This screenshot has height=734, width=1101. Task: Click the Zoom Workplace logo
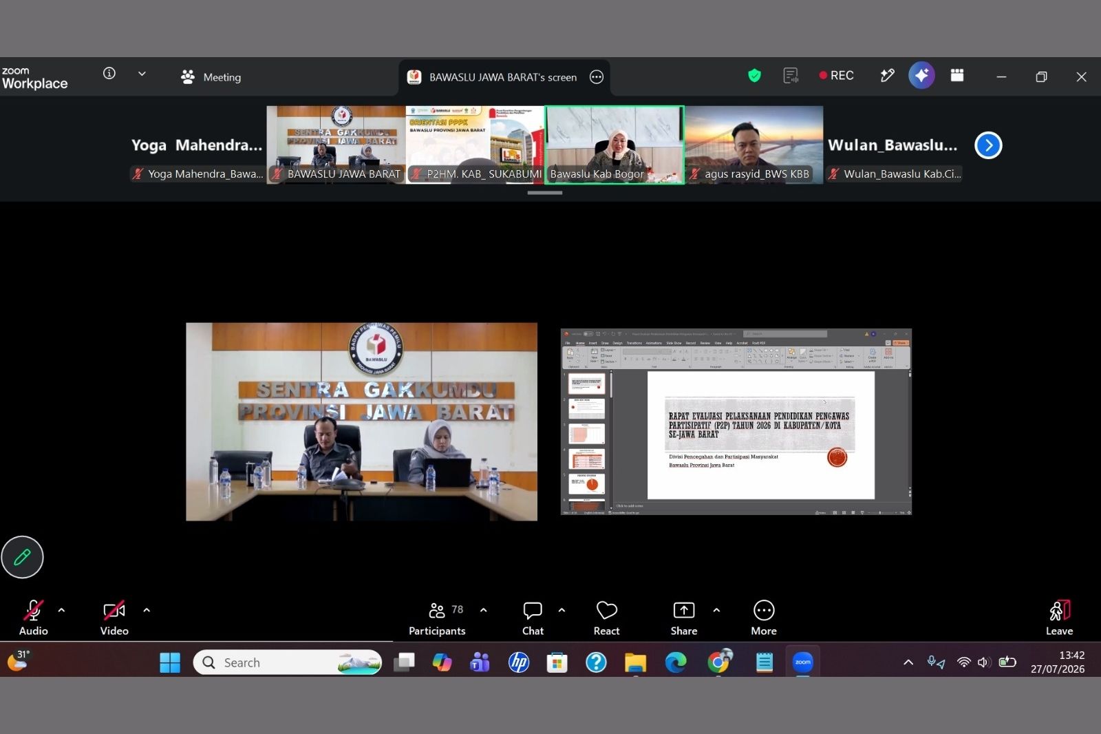[34, 78]
